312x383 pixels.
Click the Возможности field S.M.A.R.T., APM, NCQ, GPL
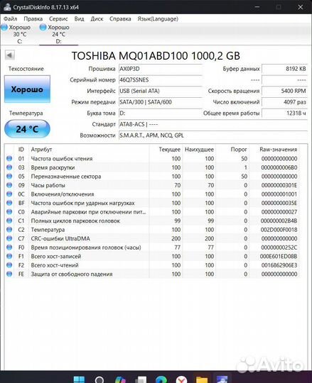(x=213, y=135)
